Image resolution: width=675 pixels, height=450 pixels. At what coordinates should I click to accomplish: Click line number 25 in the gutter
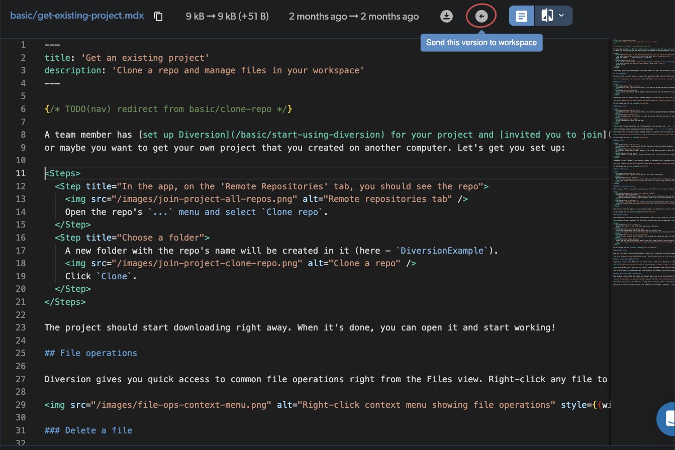20,353
